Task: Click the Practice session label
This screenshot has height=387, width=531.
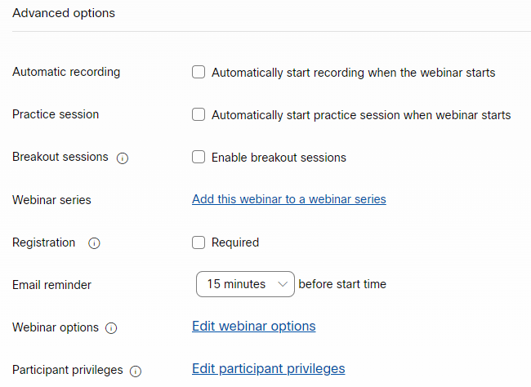Action: coord(56,114)
